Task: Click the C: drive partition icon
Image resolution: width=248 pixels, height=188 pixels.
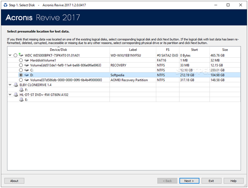Action: click(27, 70)
